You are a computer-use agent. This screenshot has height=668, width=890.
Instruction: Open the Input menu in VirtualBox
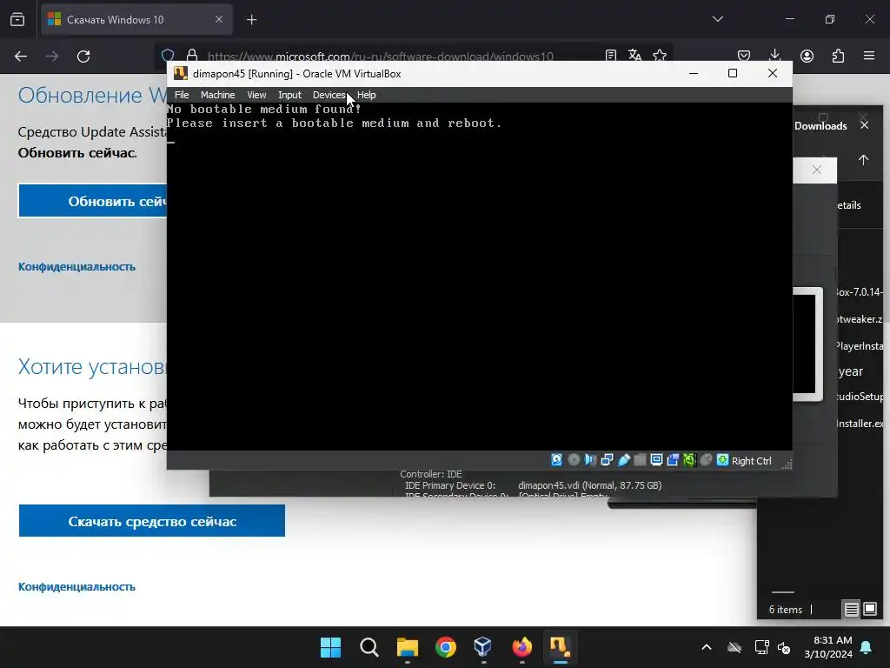coord(289,95)
